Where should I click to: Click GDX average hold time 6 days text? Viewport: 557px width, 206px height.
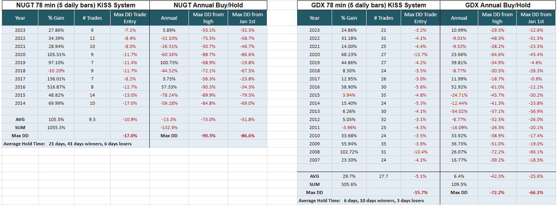click(361, 201)
